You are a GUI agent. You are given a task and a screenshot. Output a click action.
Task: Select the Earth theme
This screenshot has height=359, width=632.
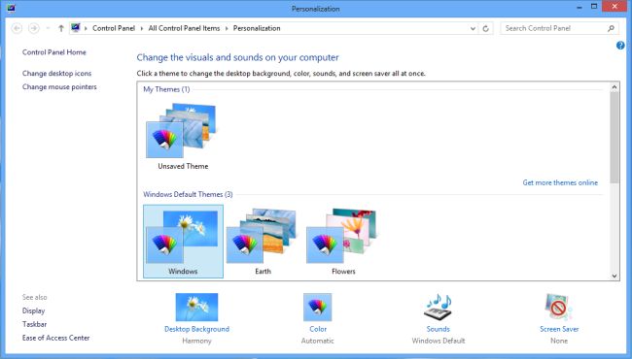[x=263, y=242]
